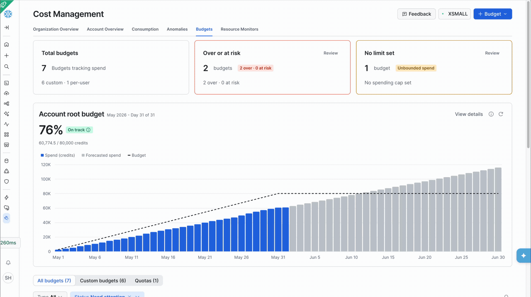Click the Snowflake logo in the sidebar
This screenshot has height=297, width=531.
click(x=8, y=14)
